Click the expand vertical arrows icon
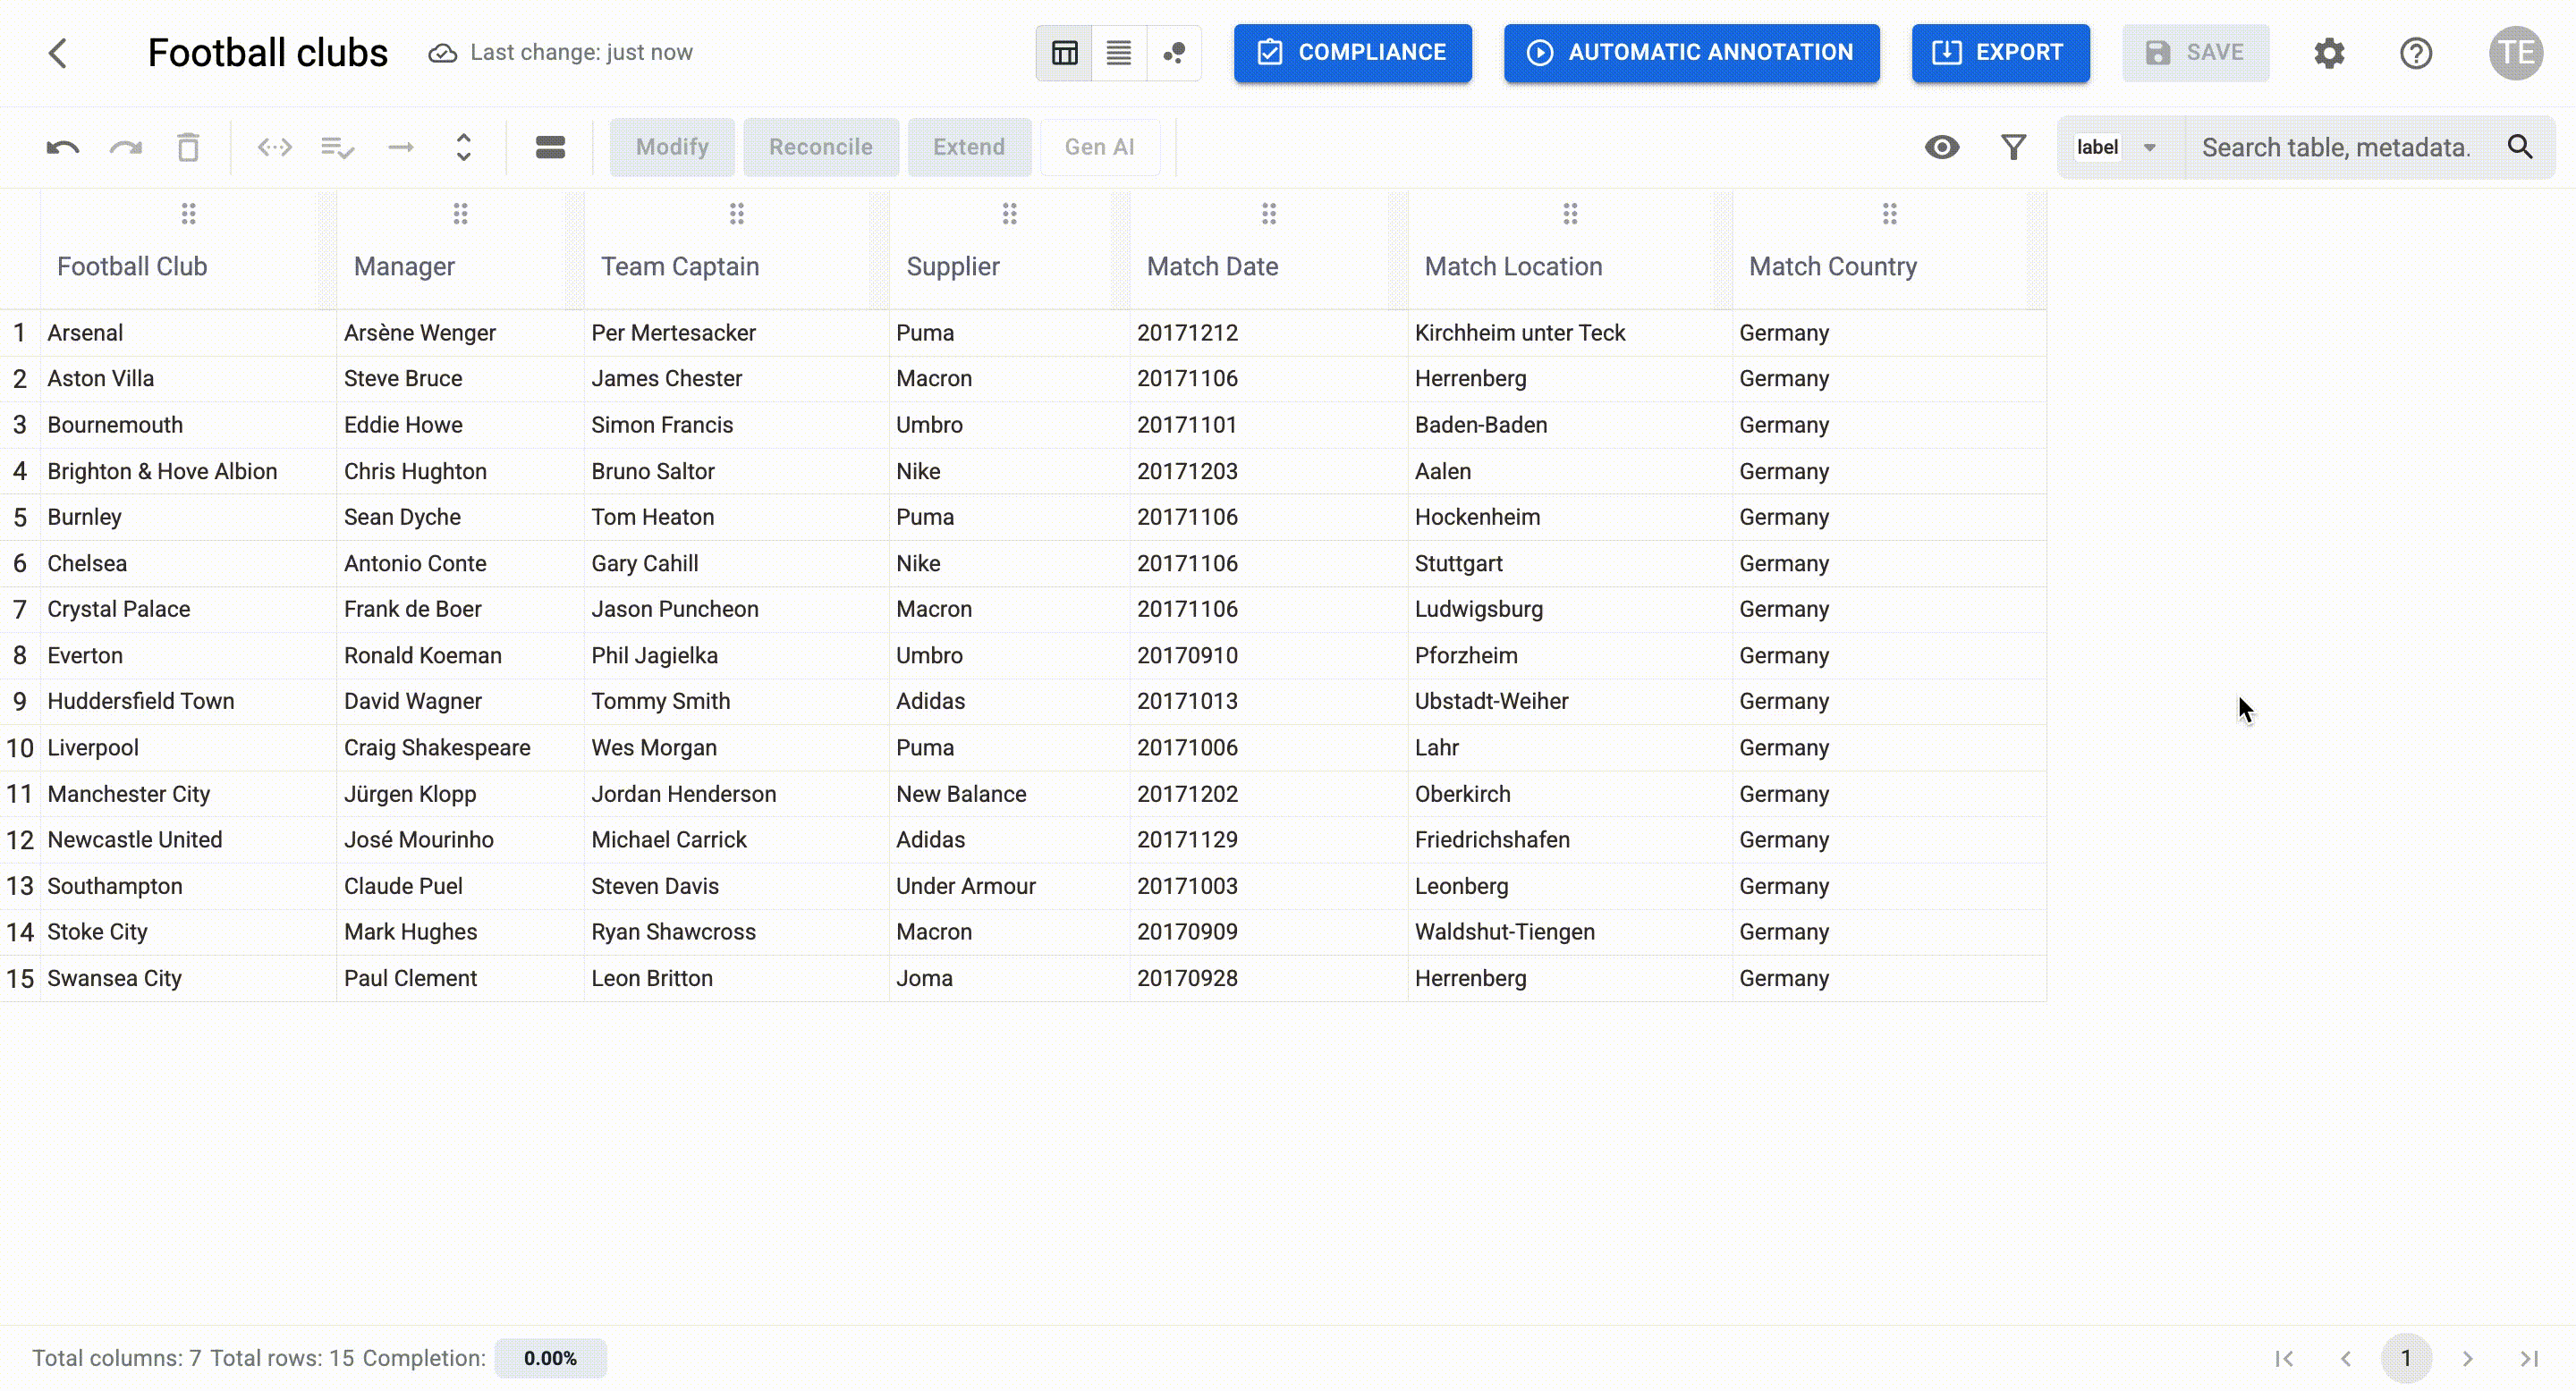Screen dimensions: 2576x1391 [463, 148]
